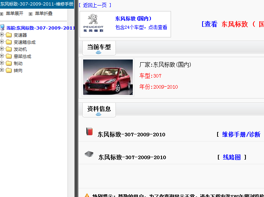Click the text 年份:2009-2010

tap(159, 87)
